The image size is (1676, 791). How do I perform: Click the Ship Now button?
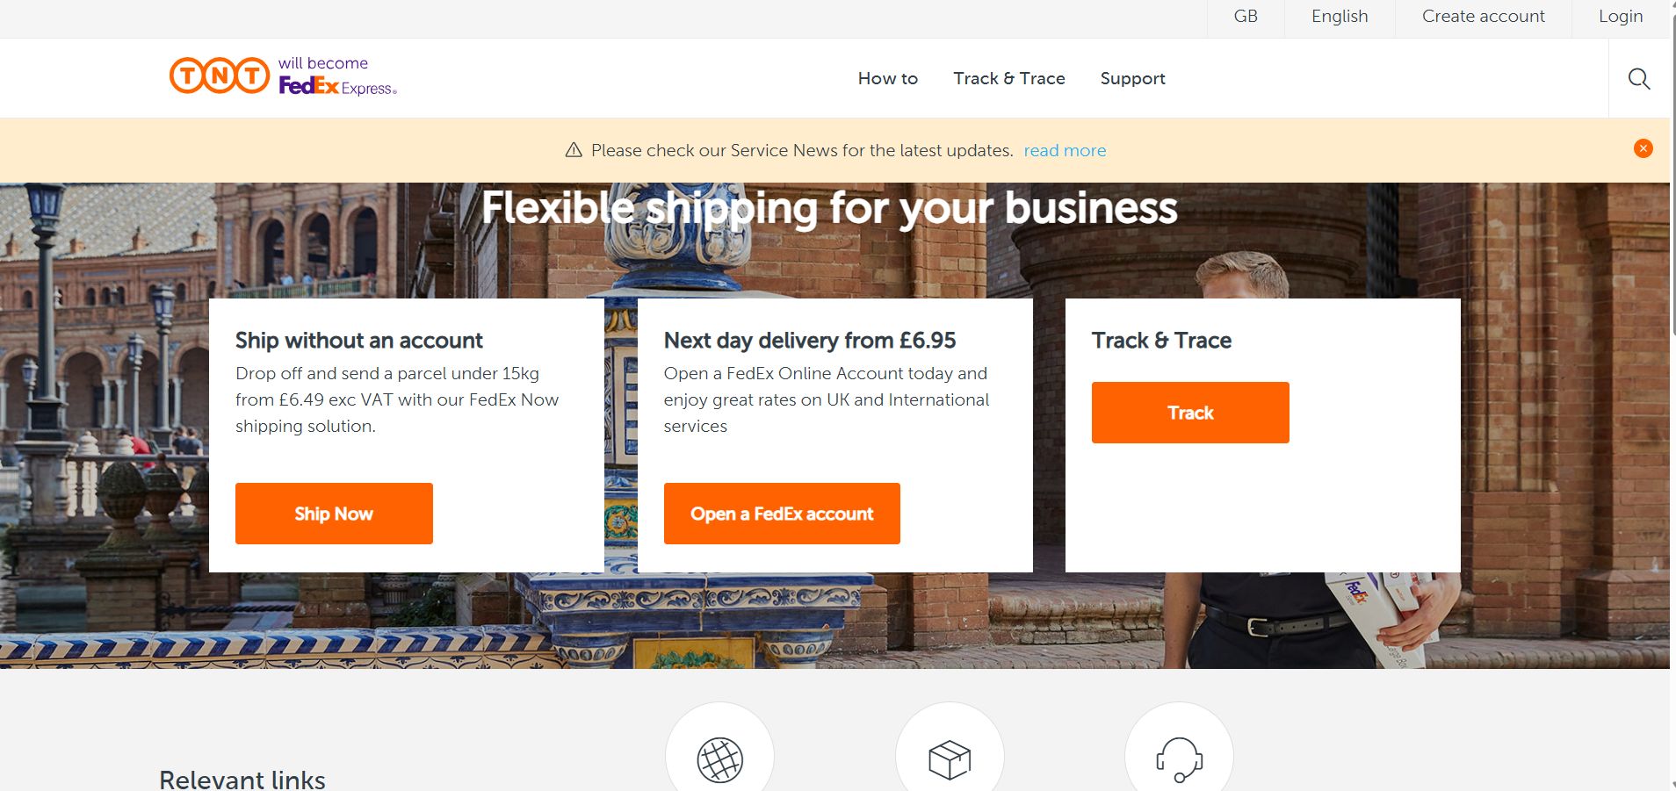pyautogui.click(x=334, y=513)
